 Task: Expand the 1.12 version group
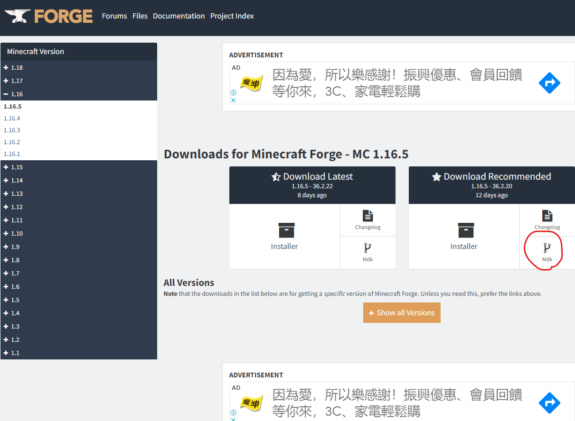79,207
